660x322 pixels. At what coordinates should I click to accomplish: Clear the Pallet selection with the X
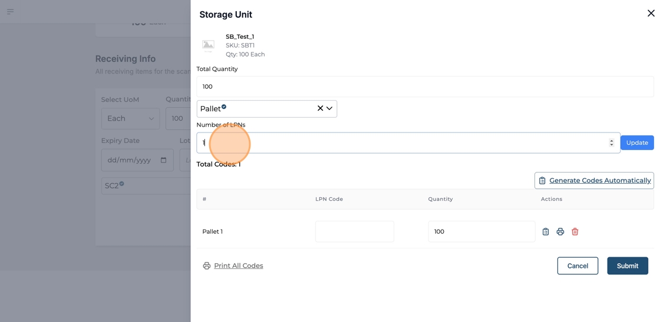pyautogui.click(x=320, y=108)
